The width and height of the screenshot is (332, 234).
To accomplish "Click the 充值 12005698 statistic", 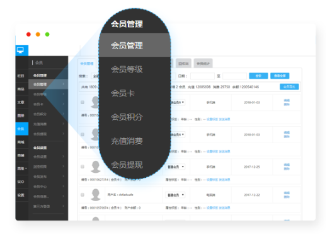I will [x=199, y=87].
